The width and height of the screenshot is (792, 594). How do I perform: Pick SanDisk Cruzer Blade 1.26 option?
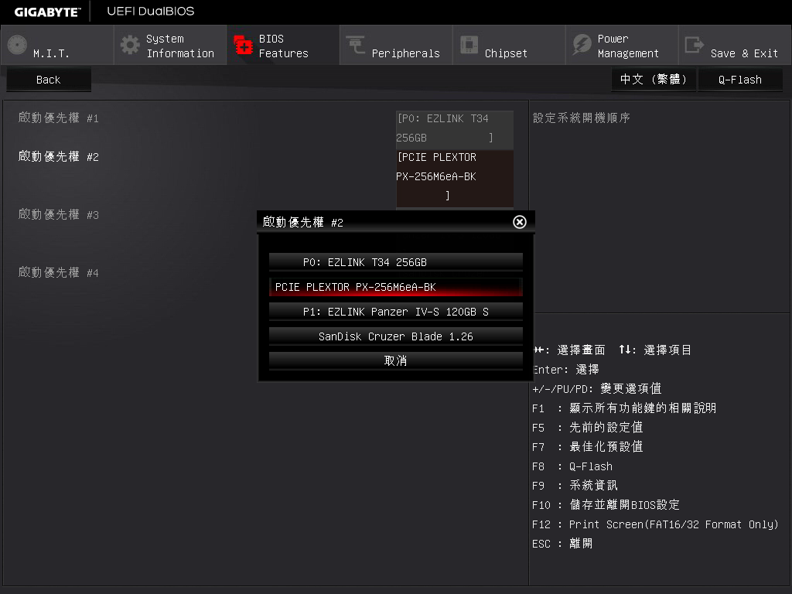[x=395, y=336]
